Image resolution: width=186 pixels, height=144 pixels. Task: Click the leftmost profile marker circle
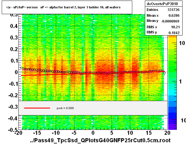21,68
